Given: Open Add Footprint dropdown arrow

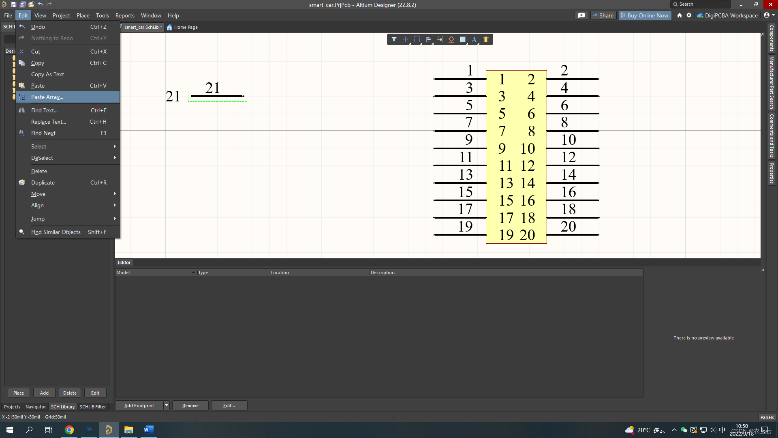Looking at the screenshot, I should 166,406.
